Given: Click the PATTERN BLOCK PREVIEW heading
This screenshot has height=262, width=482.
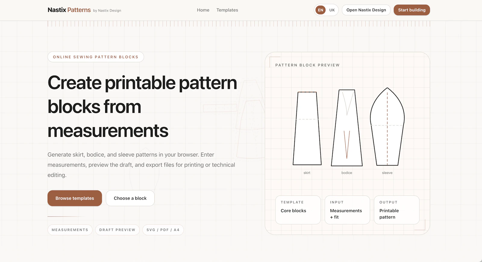Looking at the screenshot, I should (307, 65).
